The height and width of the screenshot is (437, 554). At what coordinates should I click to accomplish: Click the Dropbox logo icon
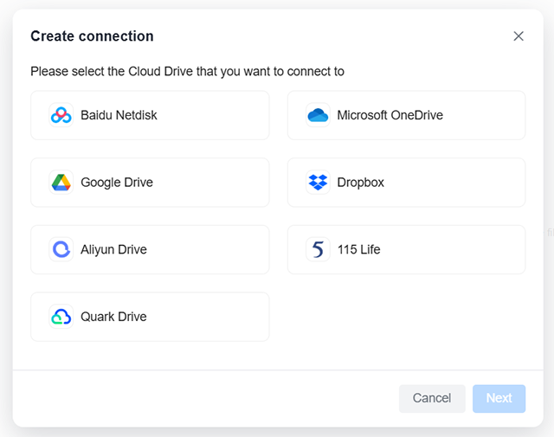point(318,183)
